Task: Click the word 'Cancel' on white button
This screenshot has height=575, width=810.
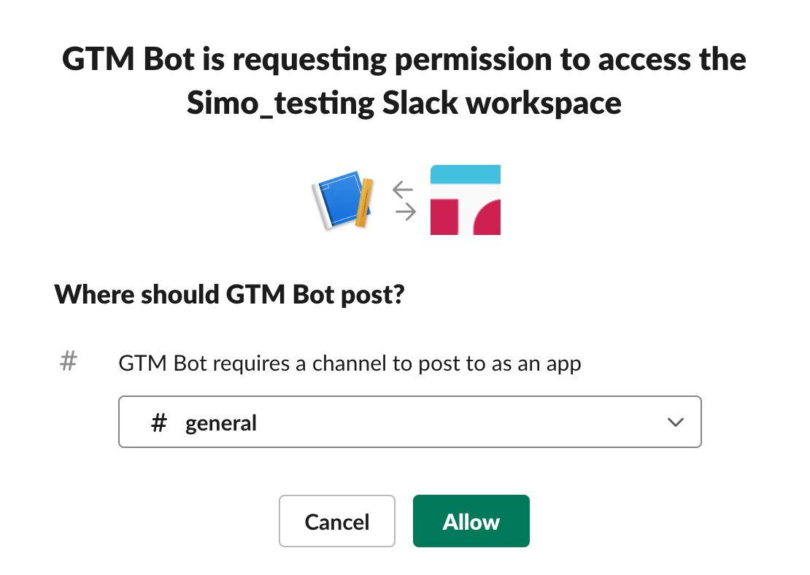Action: click(337, 522)
